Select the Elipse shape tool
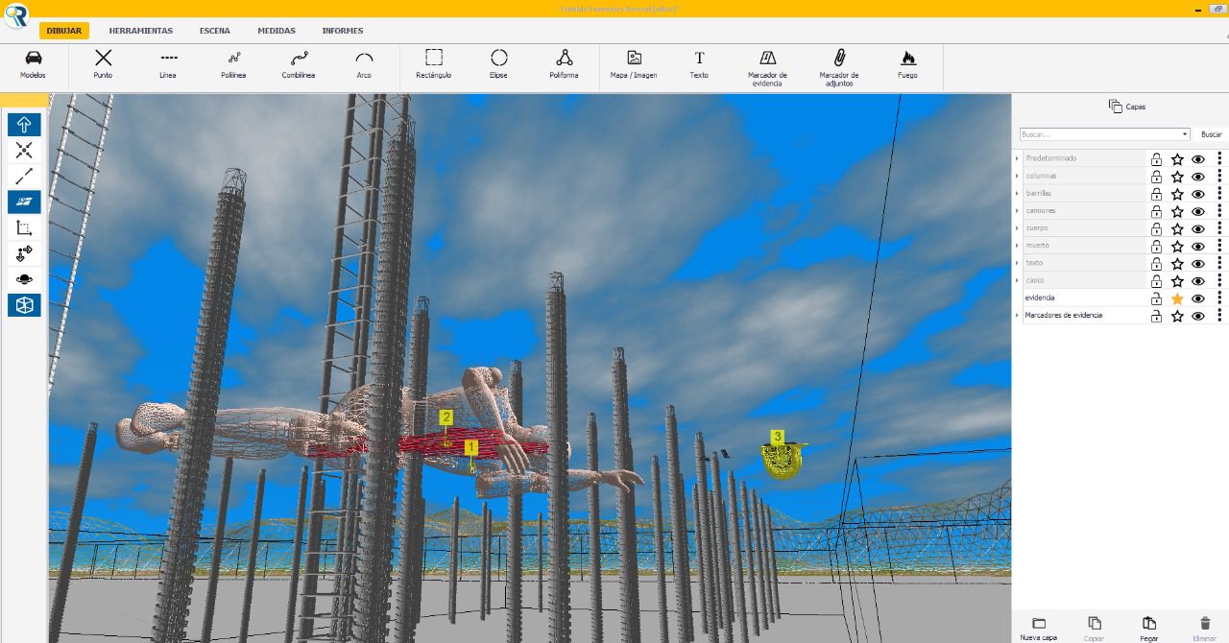This screenshot has height=643, width=1229. (x=498, y=59)
